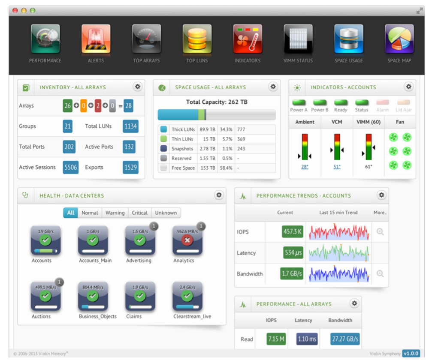Open the Indicators icon
Viewport: 429px width, 363px height.
[248, 39]
